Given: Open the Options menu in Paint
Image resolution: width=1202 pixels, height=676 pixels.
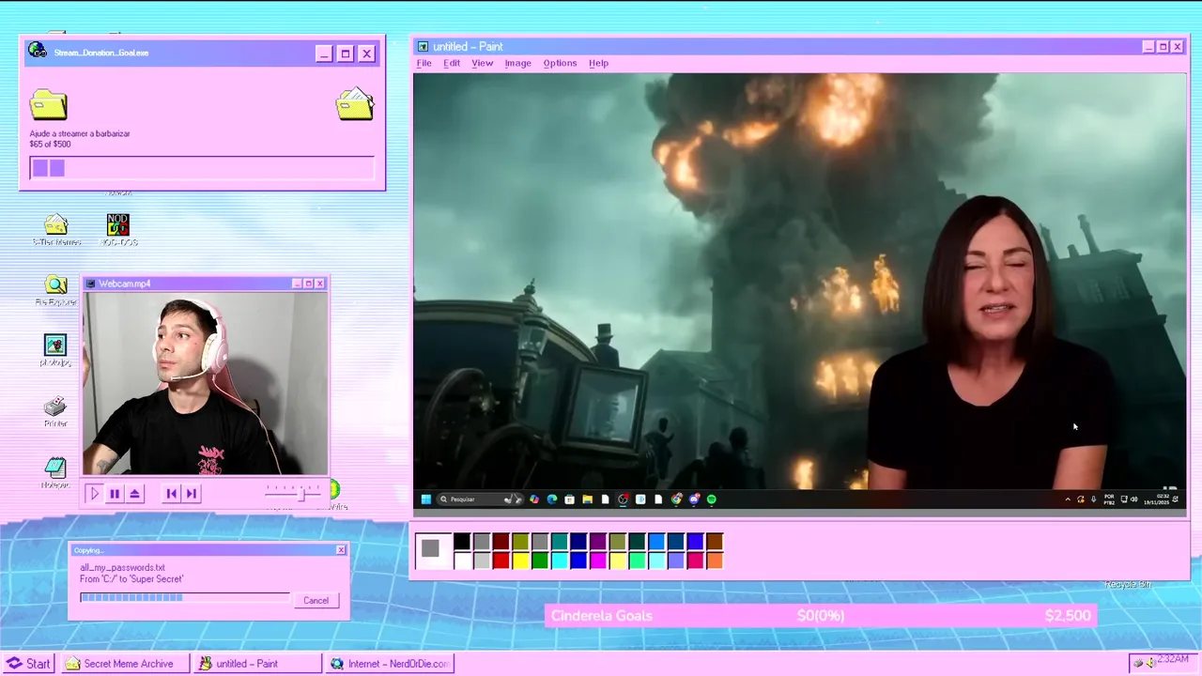Looking at the screenshot, I should [560, 63].
